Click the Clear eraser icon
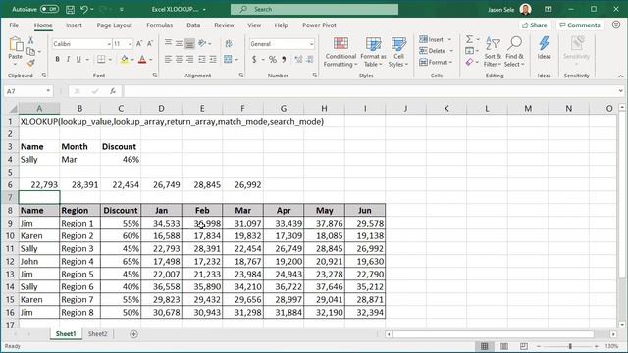 point(469,62)
